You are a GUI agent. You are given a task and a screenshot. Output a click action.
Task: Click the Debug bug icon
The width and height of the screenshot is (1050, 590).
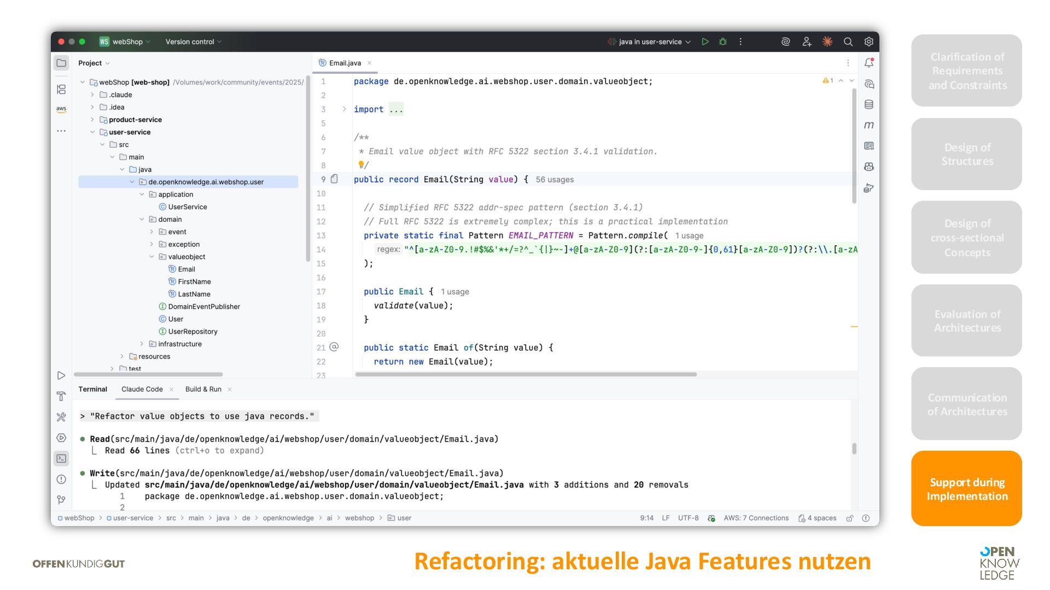(x=723, y=42)
